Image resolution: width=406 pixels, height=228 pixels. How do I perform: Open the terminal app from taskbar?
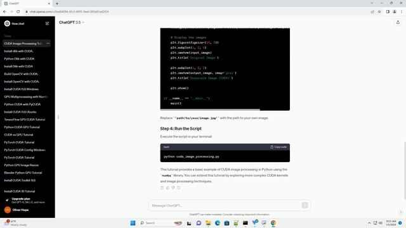246,223
